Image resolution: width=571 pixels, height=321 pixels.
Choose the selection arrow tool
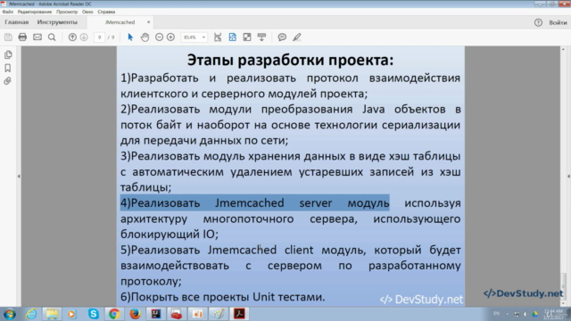coord(130,37)
